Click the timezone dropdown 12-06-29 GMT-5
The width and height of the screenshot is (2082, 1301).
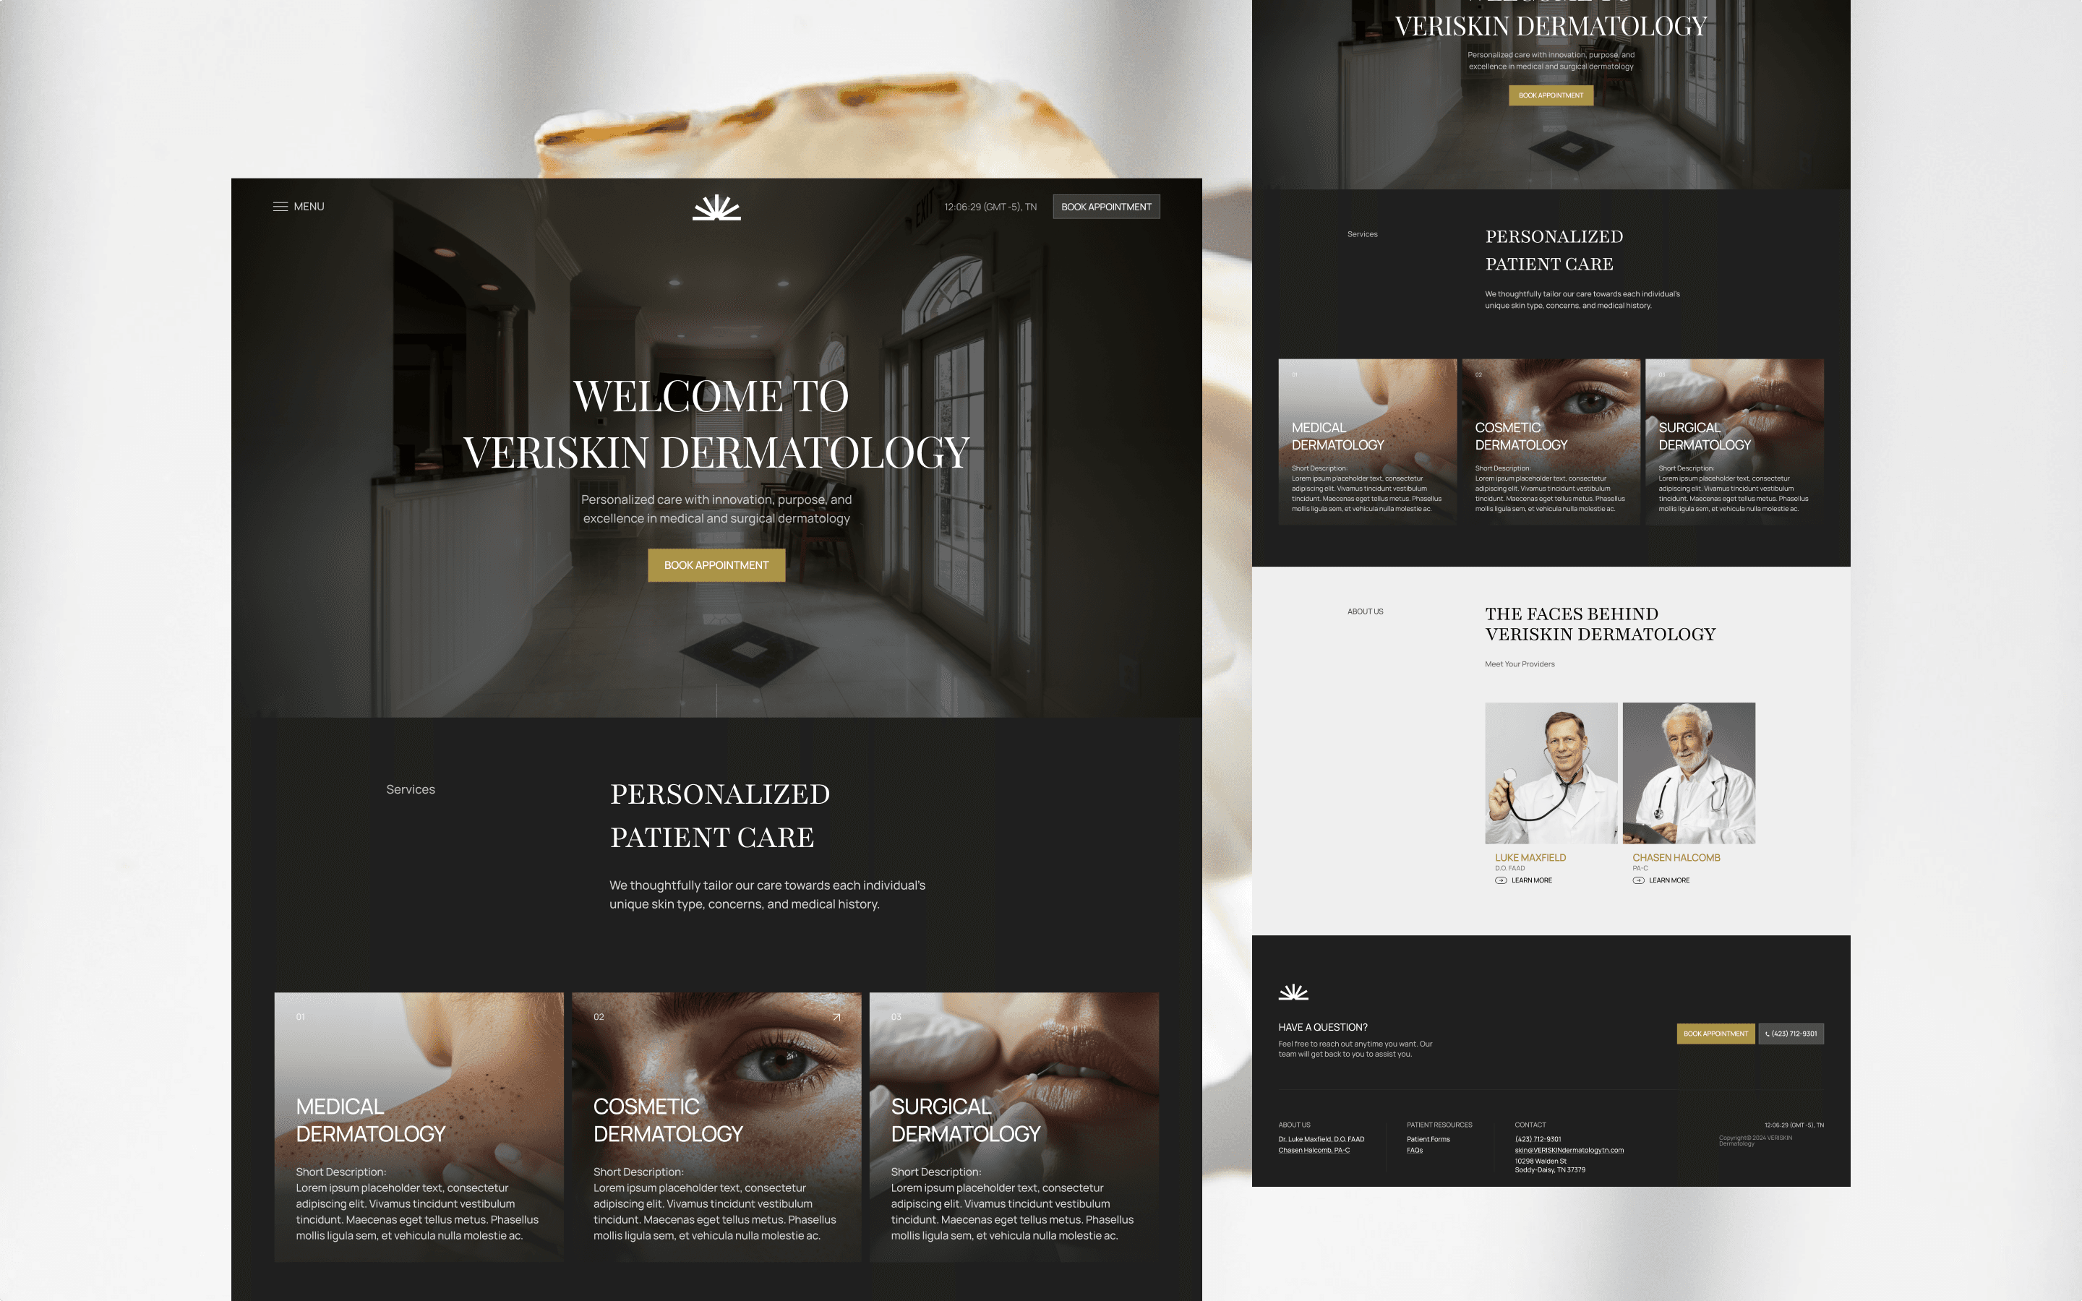tap(989, 205)
